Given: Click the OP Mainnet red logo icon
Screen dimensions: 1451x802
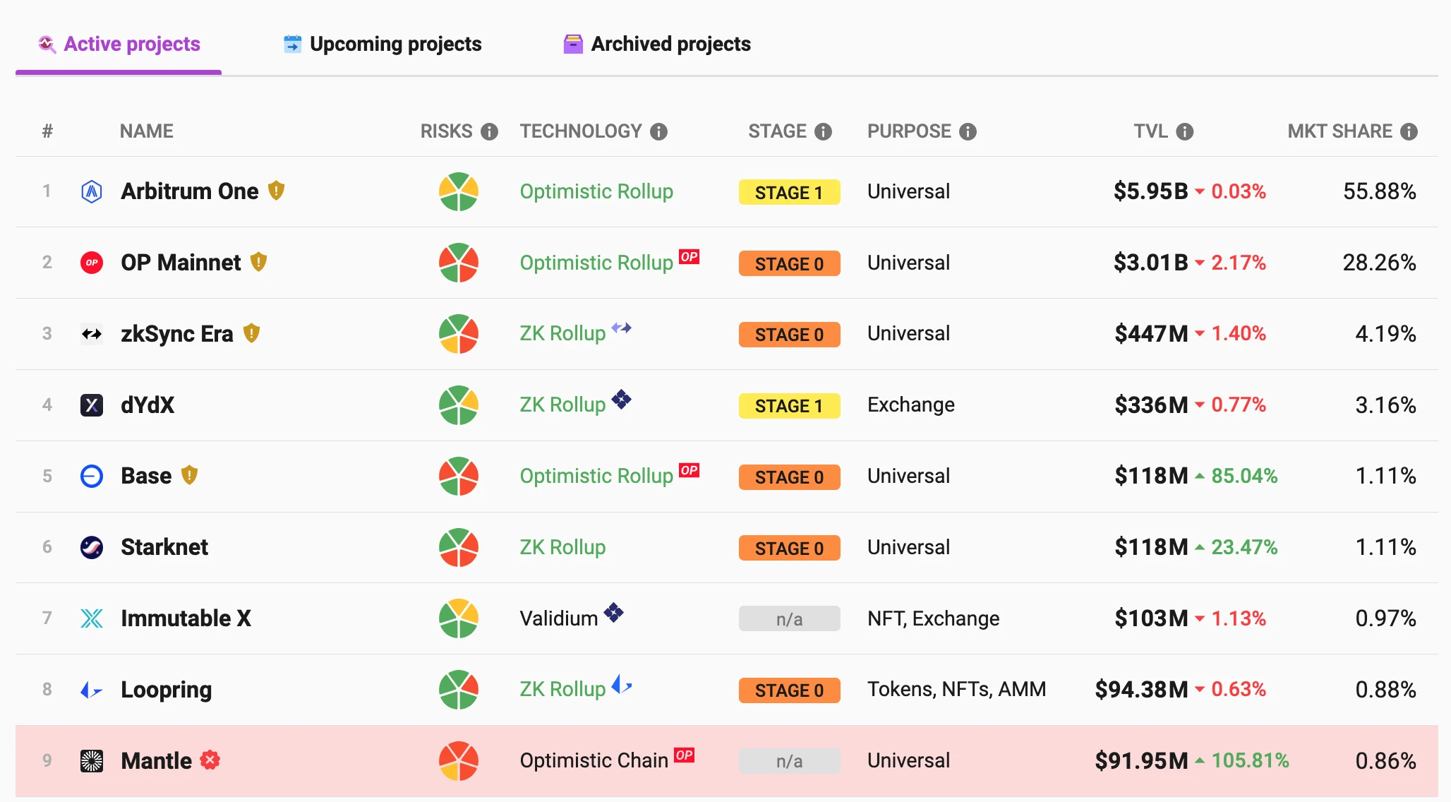Looking at the screenshot, I should click(x=92, y=263).
